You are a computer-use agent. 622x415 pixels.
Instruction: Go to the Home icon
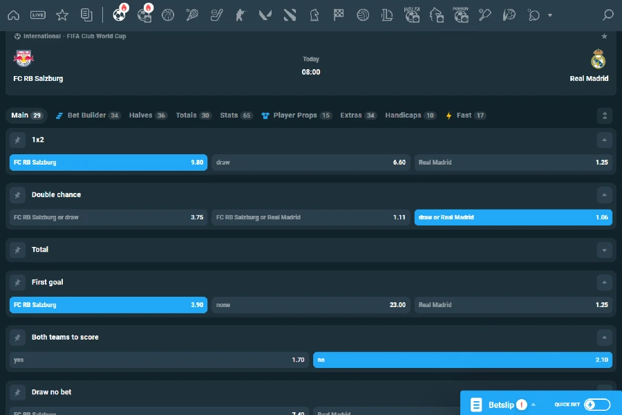(13, 15)
